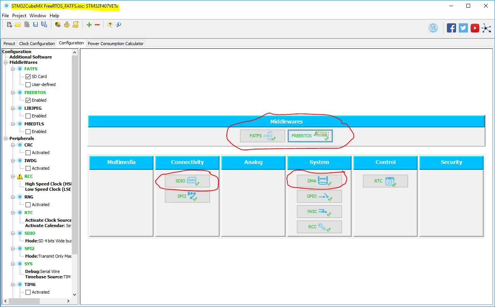Click the green plus toolbar icon

click(89, 24)
